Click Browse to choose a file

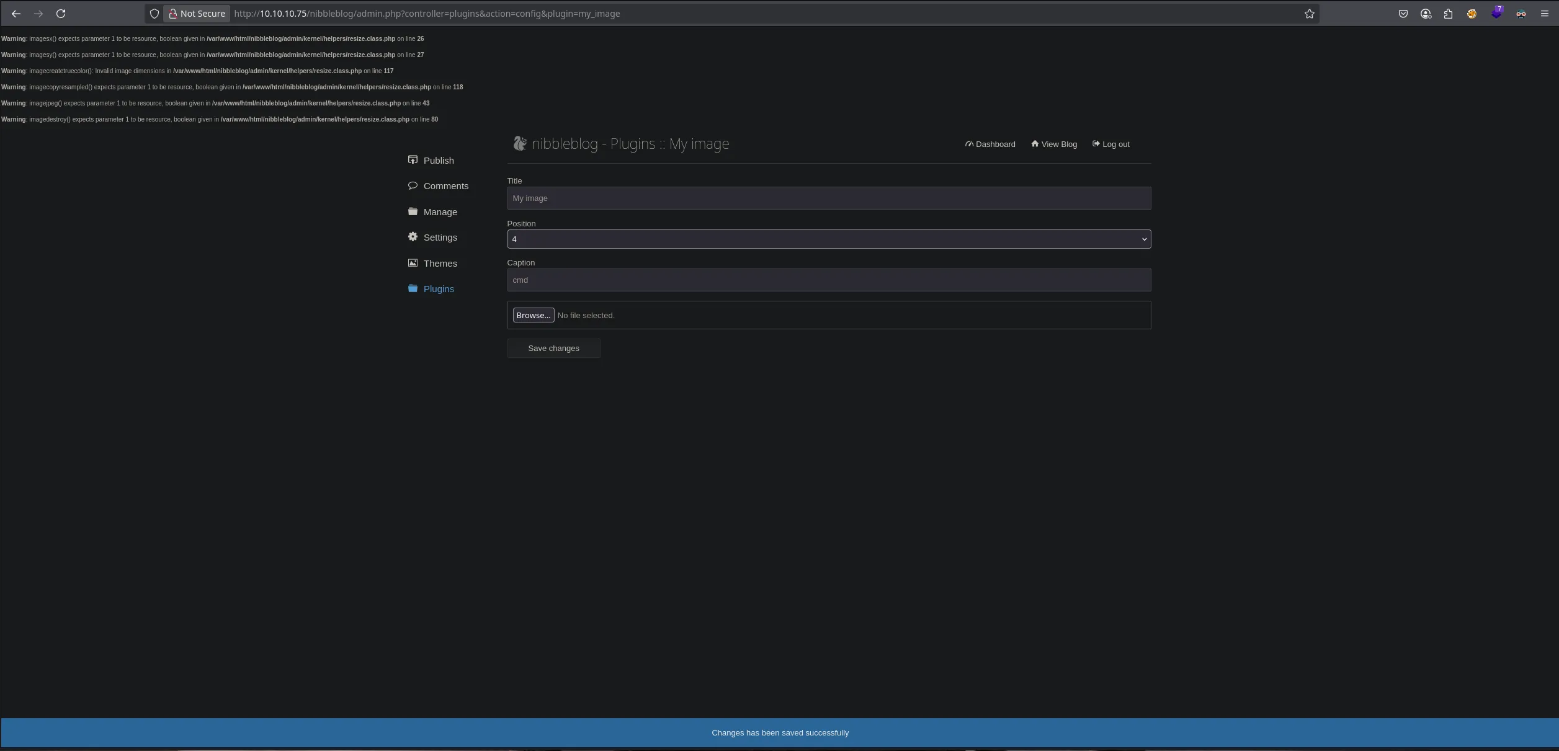tap(533, 316)
